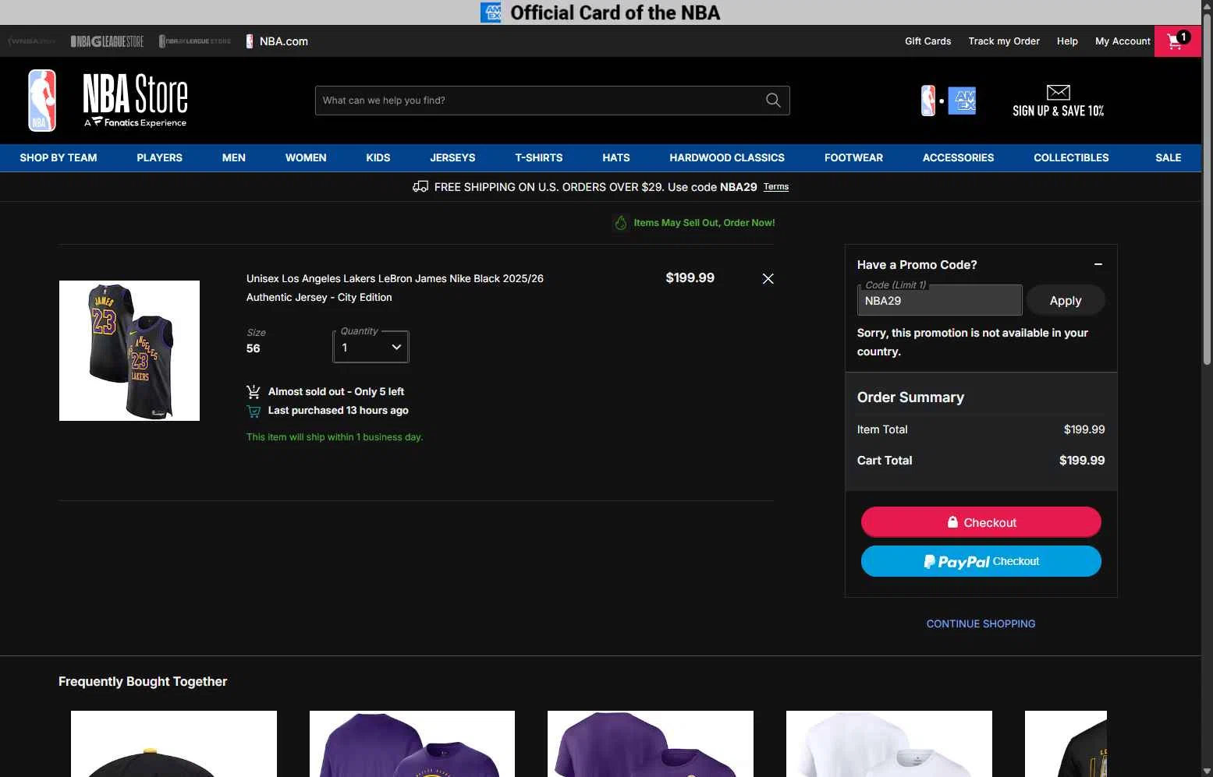
Task: Open the My Account link
Action: [1123, 41]
